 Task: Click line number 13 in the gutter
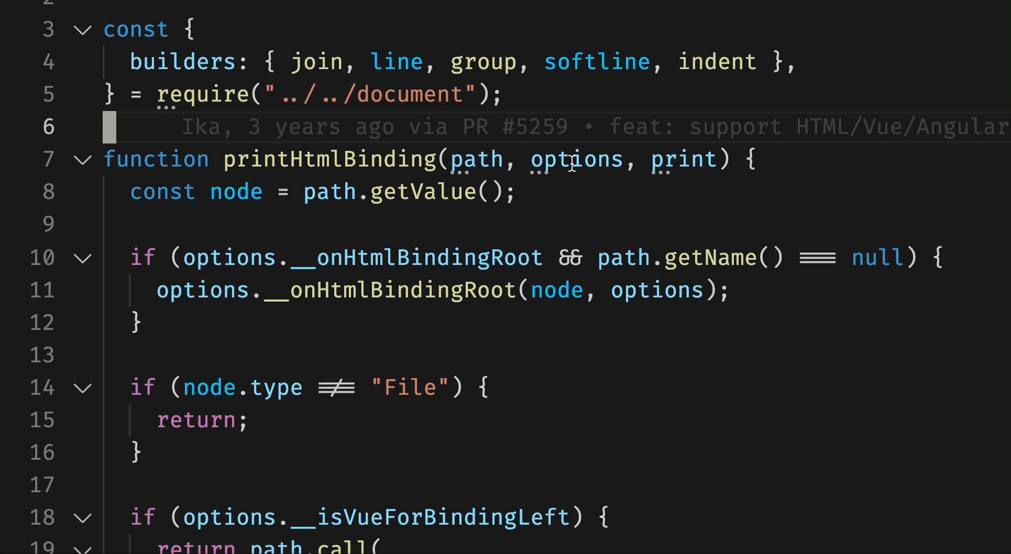coord(42,355)
